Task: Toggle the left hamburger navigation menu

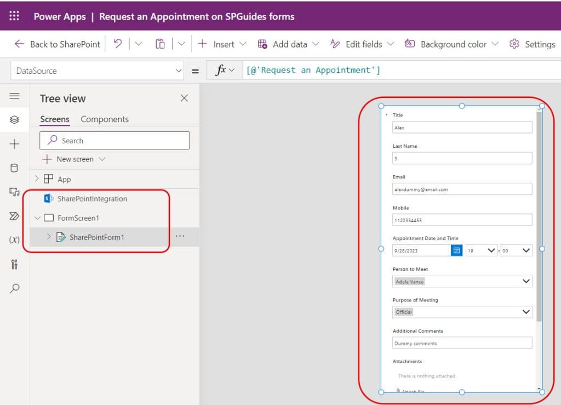Action: [x=14, y=95]
